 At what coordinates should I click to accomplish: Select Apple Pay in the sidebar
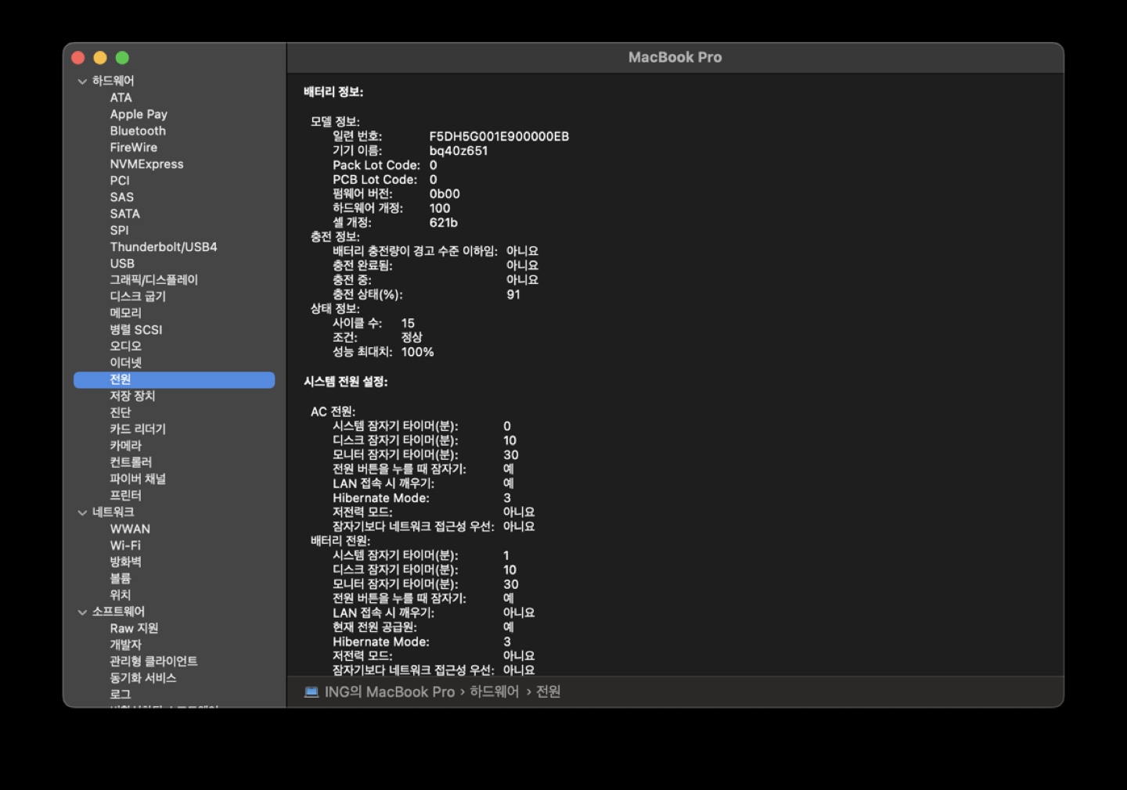pos(139,114)
